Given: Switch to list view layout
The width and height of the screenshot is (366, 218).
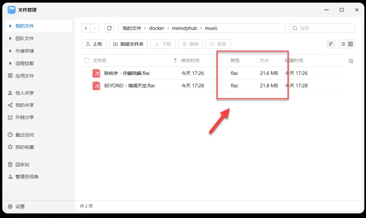Looking at the screenshot, I should pyautogui.click(x=343, y=44).
